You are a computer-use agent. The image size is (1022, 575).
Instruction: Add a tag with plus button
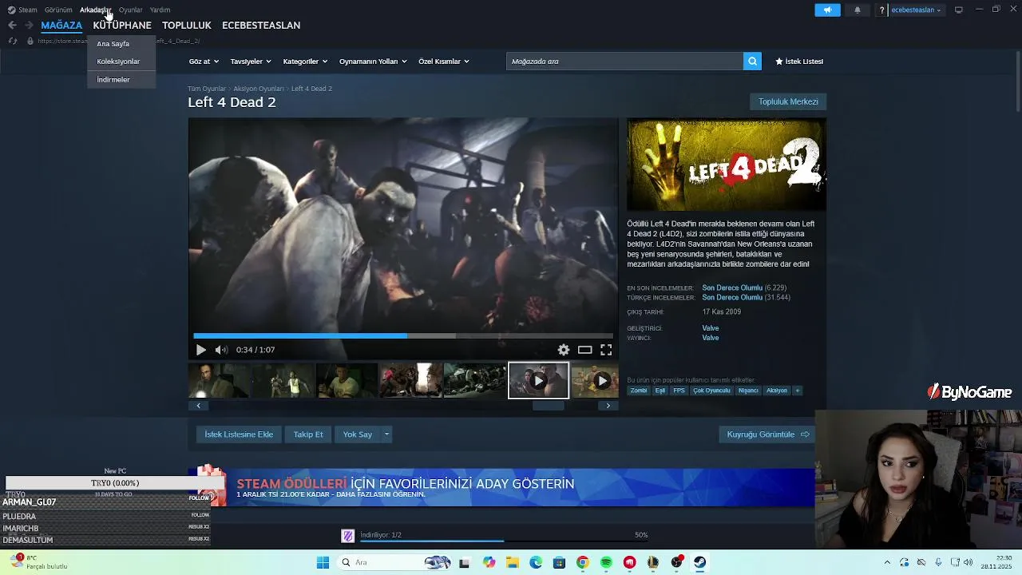797,391
